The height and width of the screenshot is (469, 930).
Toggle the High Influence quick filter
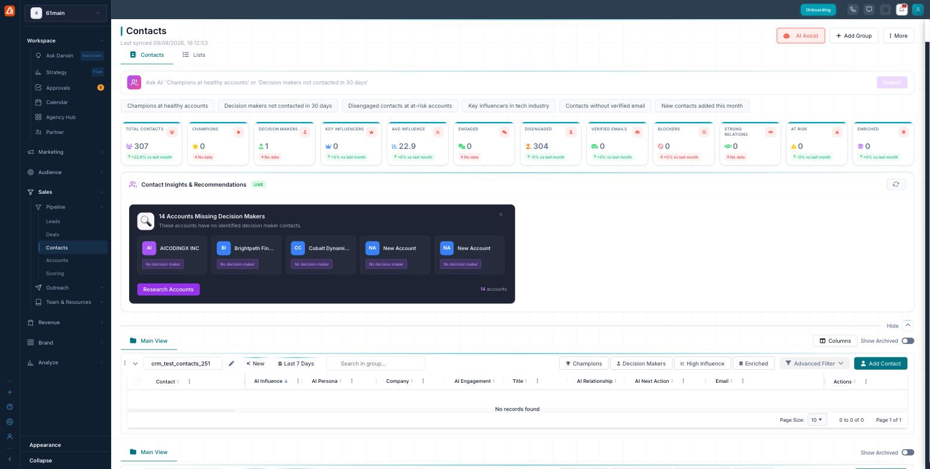pos(702,364)
